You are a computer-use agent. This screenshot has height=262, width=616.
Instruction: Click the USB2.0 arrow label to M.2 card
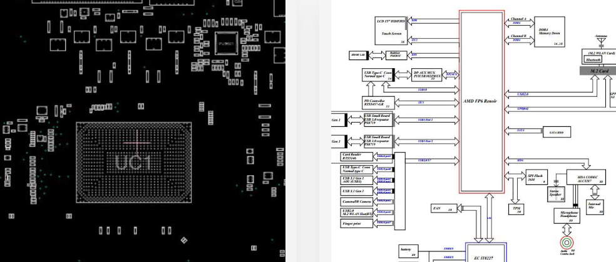pyautogui.click(x=523, y=94)
